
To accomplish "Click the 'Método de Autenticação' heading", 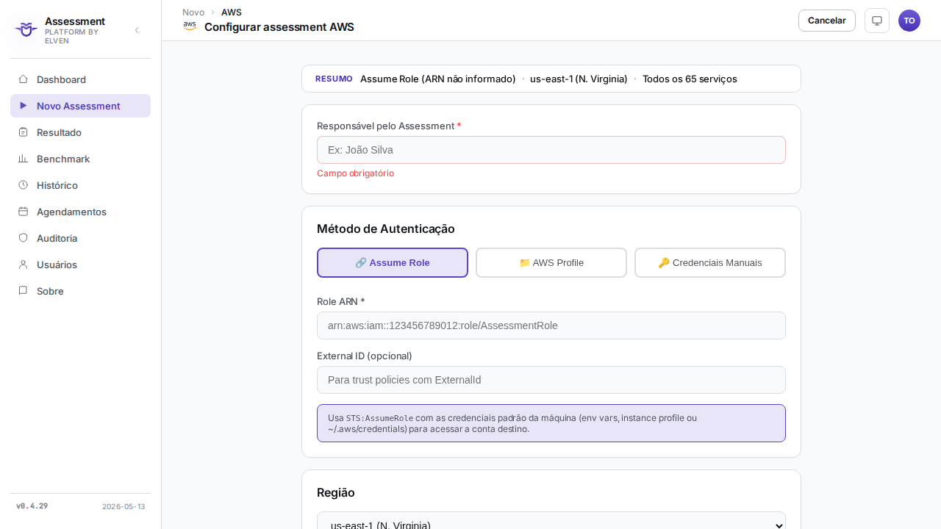I will pos(386,228).
